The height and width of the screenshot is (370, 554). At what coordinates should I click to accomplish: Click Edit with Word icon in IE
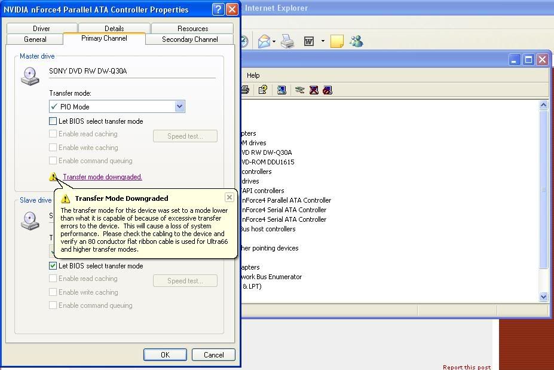309,41
